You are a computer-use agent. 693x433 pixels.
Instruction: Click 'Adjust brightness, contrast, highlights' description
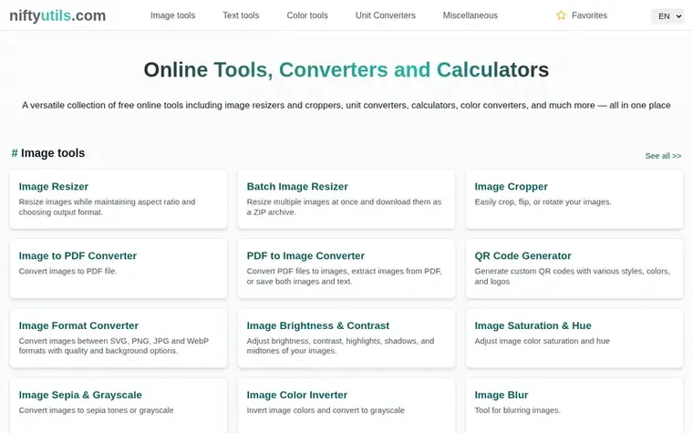[340, 345]
